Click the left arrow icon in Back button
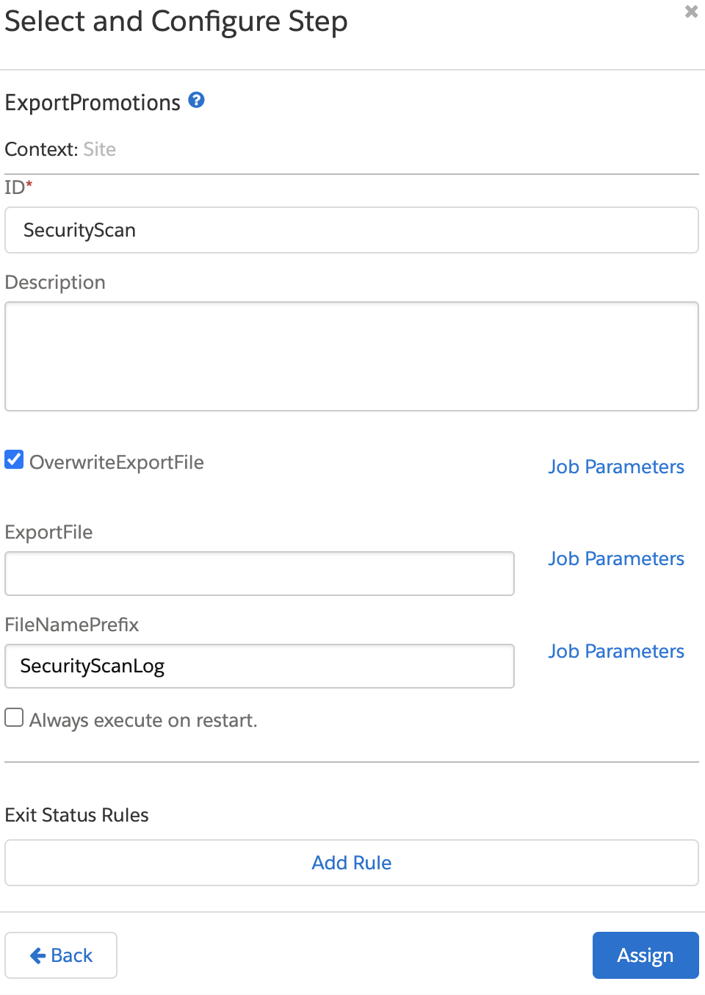 [38, 955]
